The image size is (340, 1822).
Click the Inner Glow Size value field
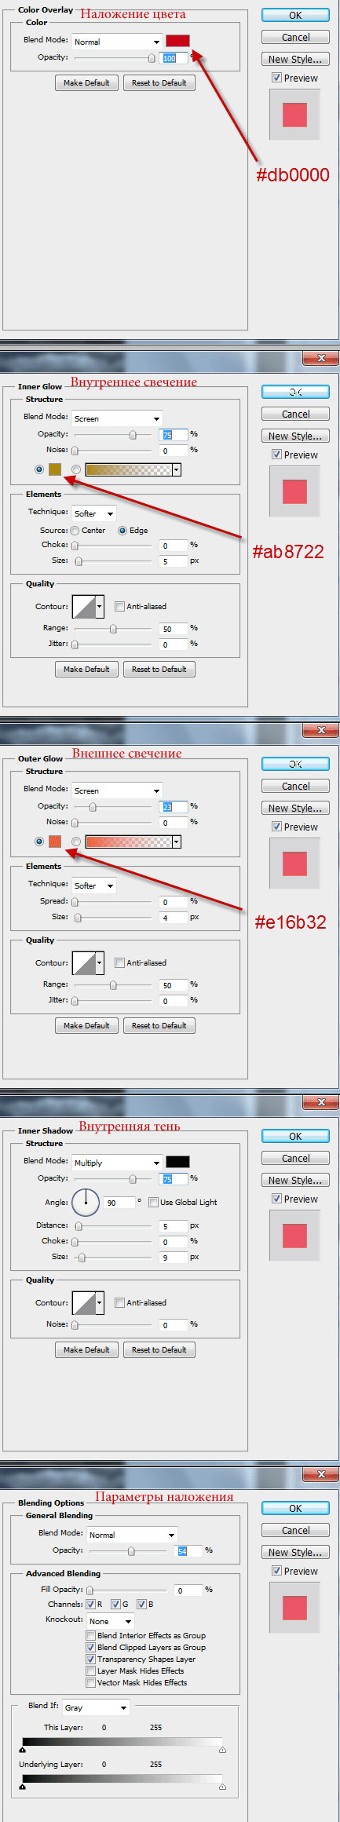pos(174,561)
